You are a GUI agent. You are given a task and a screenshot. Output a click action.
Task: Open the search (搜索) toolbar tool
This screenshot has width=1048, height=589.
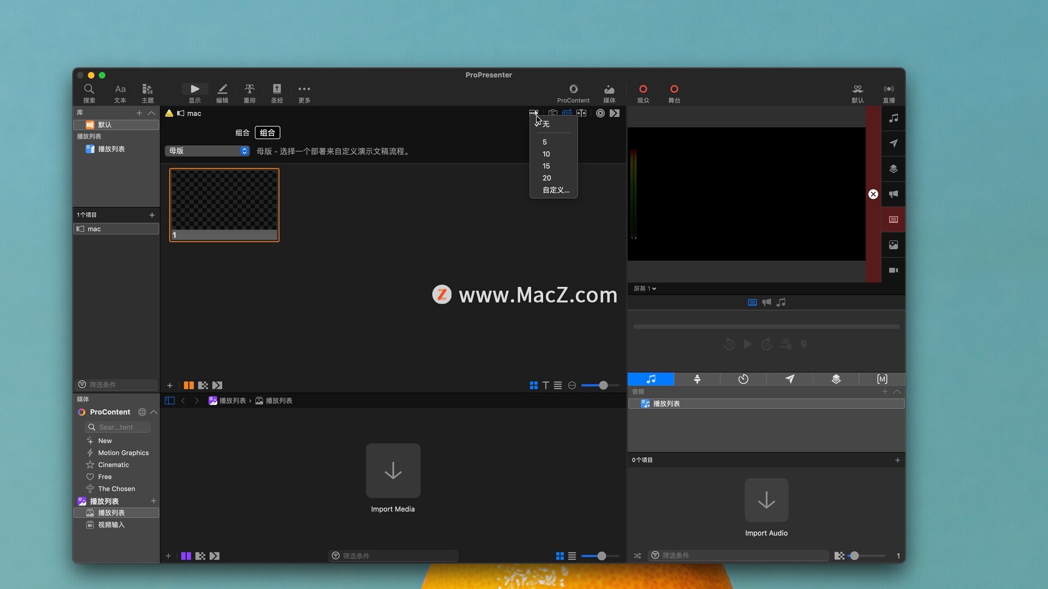click(x=89, y=93)
